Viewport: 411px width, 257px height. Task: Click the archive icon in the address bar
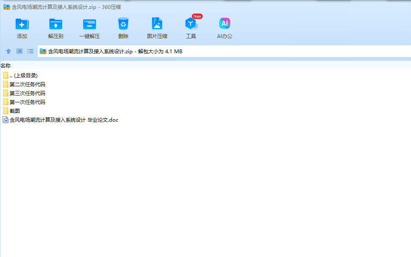[43, 52]
